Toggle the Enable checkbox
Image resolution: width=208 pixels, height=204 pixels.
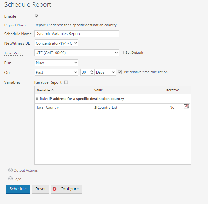tap(36, 16)
